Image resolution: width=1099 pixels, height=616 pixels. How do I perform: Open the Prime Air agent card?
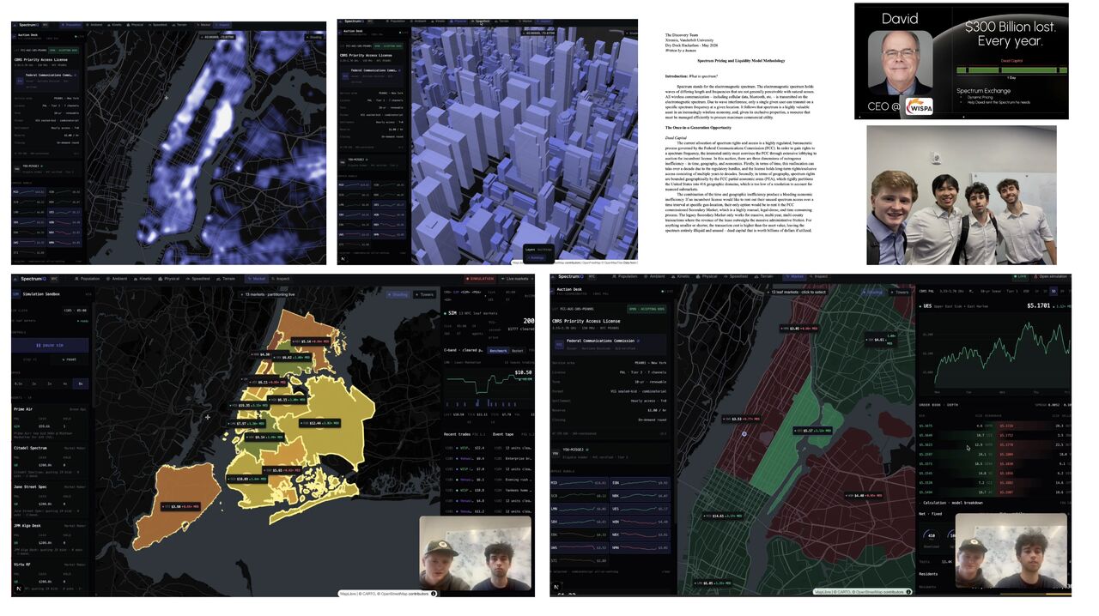(50, 423)
